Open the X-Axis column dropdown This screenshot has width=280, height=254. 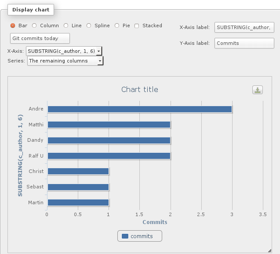tap(64, 51)
